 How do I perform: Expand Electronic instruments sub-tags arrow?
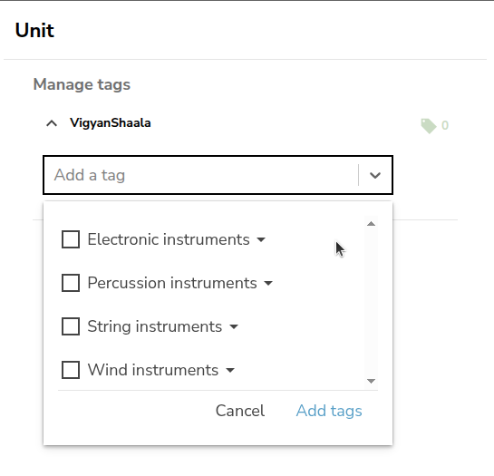tap(261, 240)
